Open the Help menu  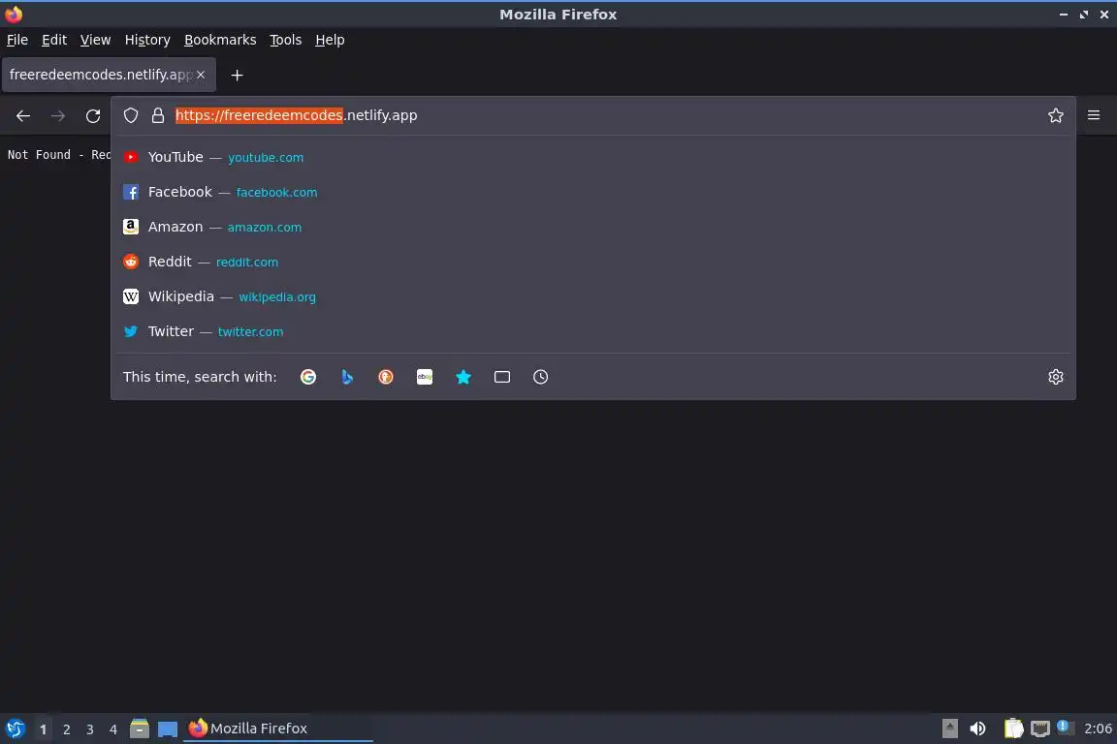click(x=330, y=40)
